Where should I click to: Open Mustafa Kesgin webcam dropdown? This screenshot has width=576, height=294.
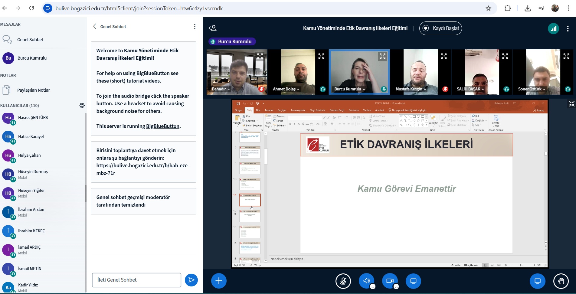point(411,89)
